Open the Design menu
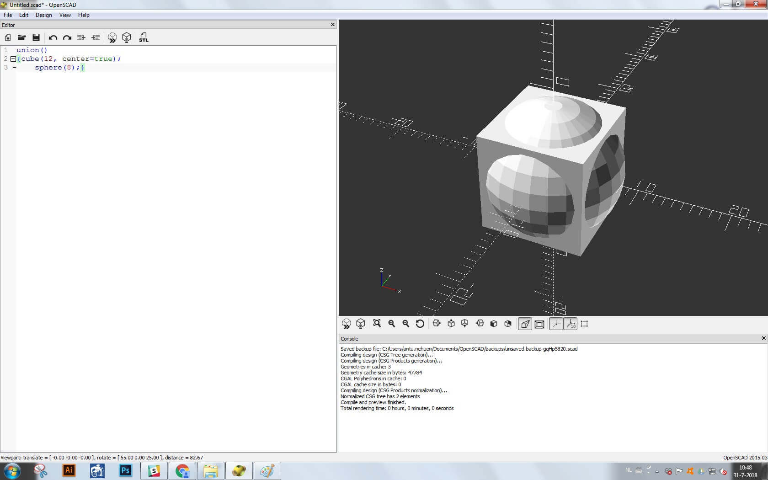Viewport: 768px width, 480px height. click(44, 15)
